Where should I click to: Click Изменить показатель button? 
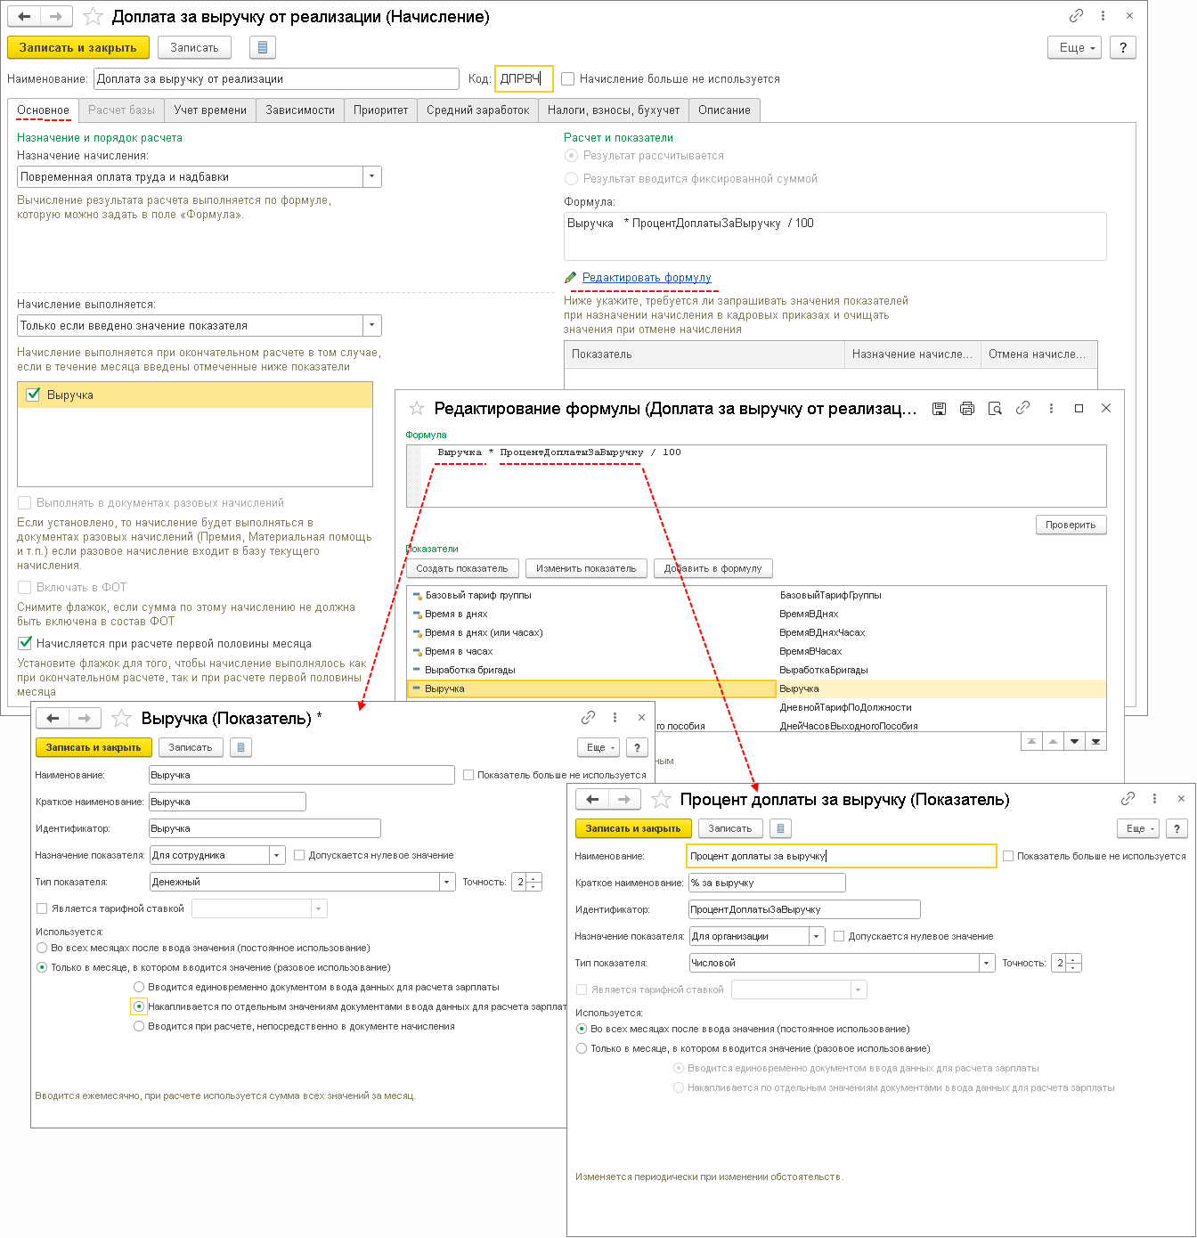[586, 568]
